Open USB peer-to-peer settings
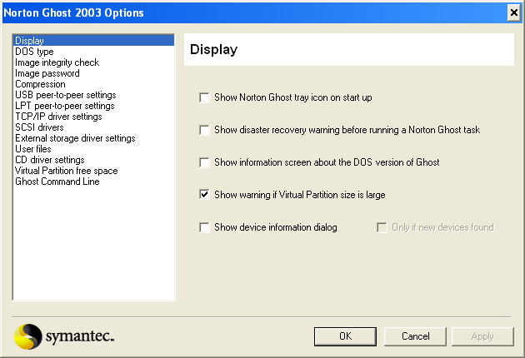Viewport: 525px width, 358px height. tap(65, 95)
